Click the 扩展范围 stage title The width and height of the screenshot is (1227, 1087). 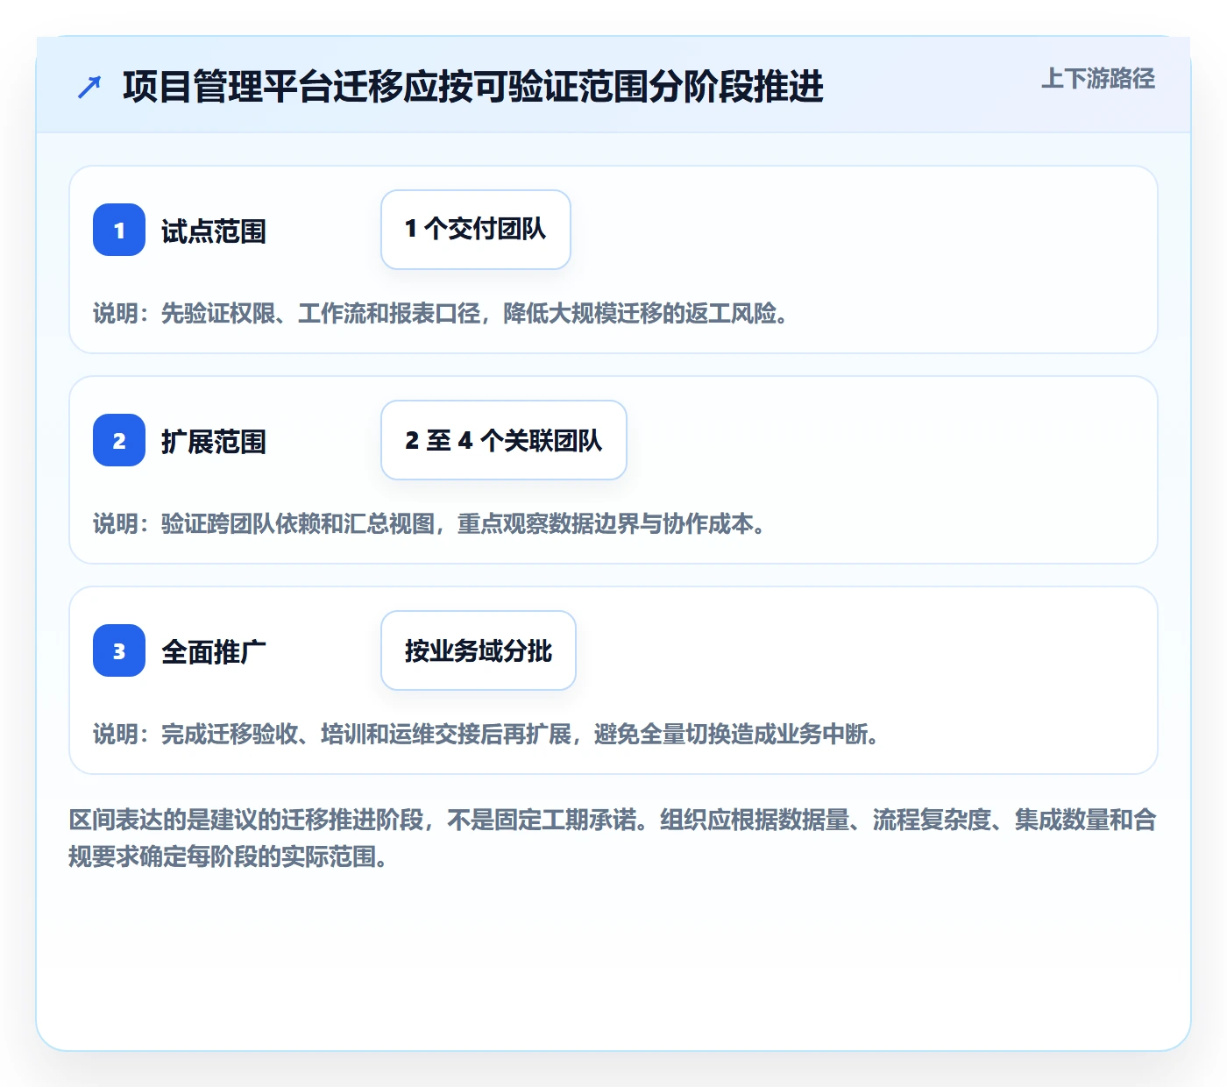point(214,442)
